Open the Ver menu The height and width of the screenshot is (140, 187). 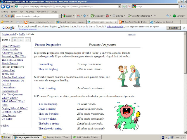pyautogui.click(x=21, y=12)
